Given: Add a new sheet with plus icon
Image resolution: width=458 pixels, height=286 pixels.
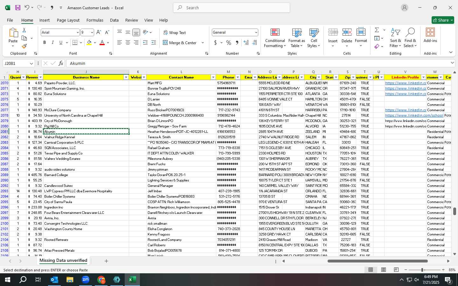Looking at the screenshot, I should coord(106,261).
